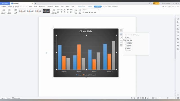
Task: Switch to the Review tab
Action: (x=57, y=7)
